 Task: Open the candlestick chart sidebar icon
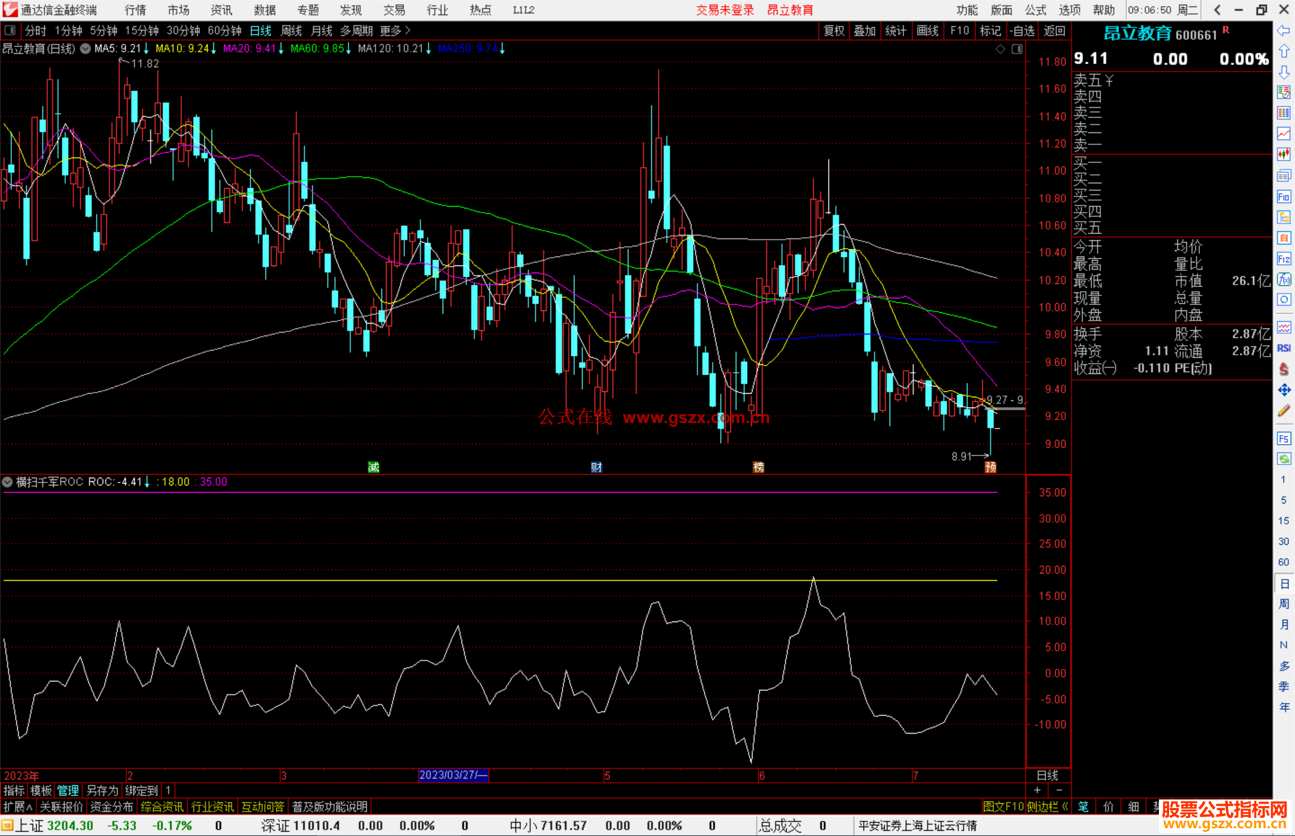(1284, 155)
